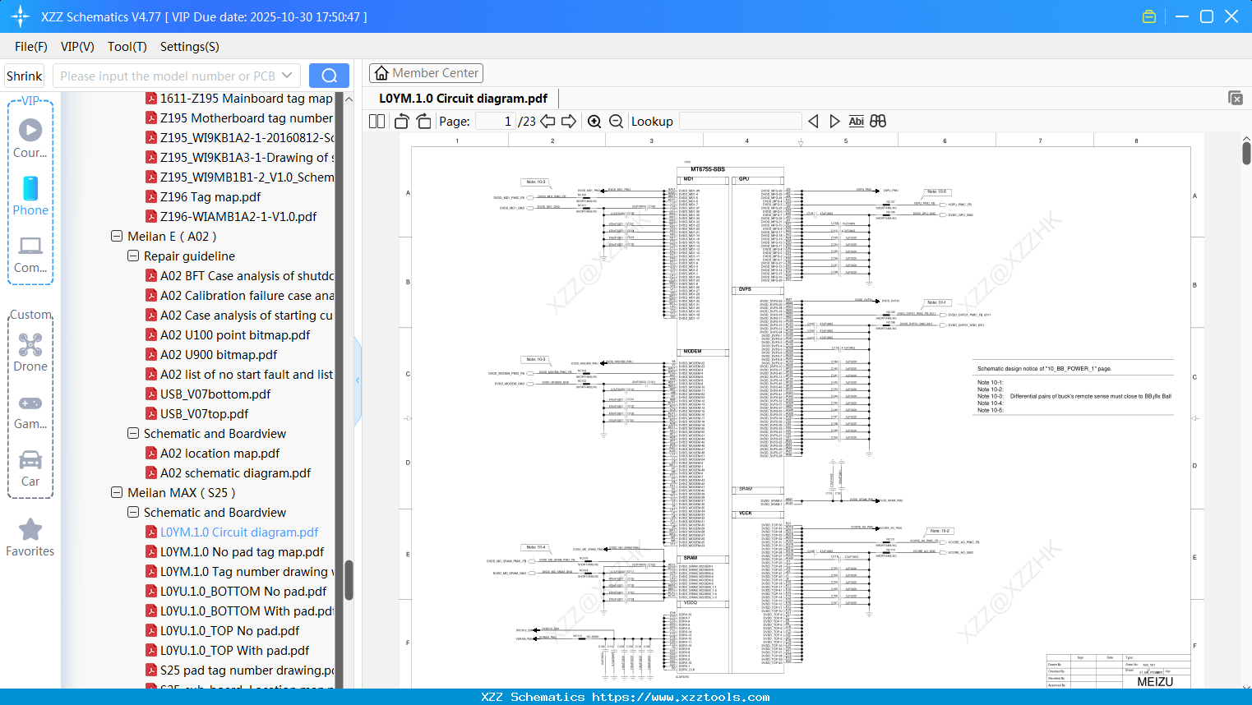The width and height of the screenshot is (1252, 705).
Task: Open the Drone schematics category
Action: 30,352
